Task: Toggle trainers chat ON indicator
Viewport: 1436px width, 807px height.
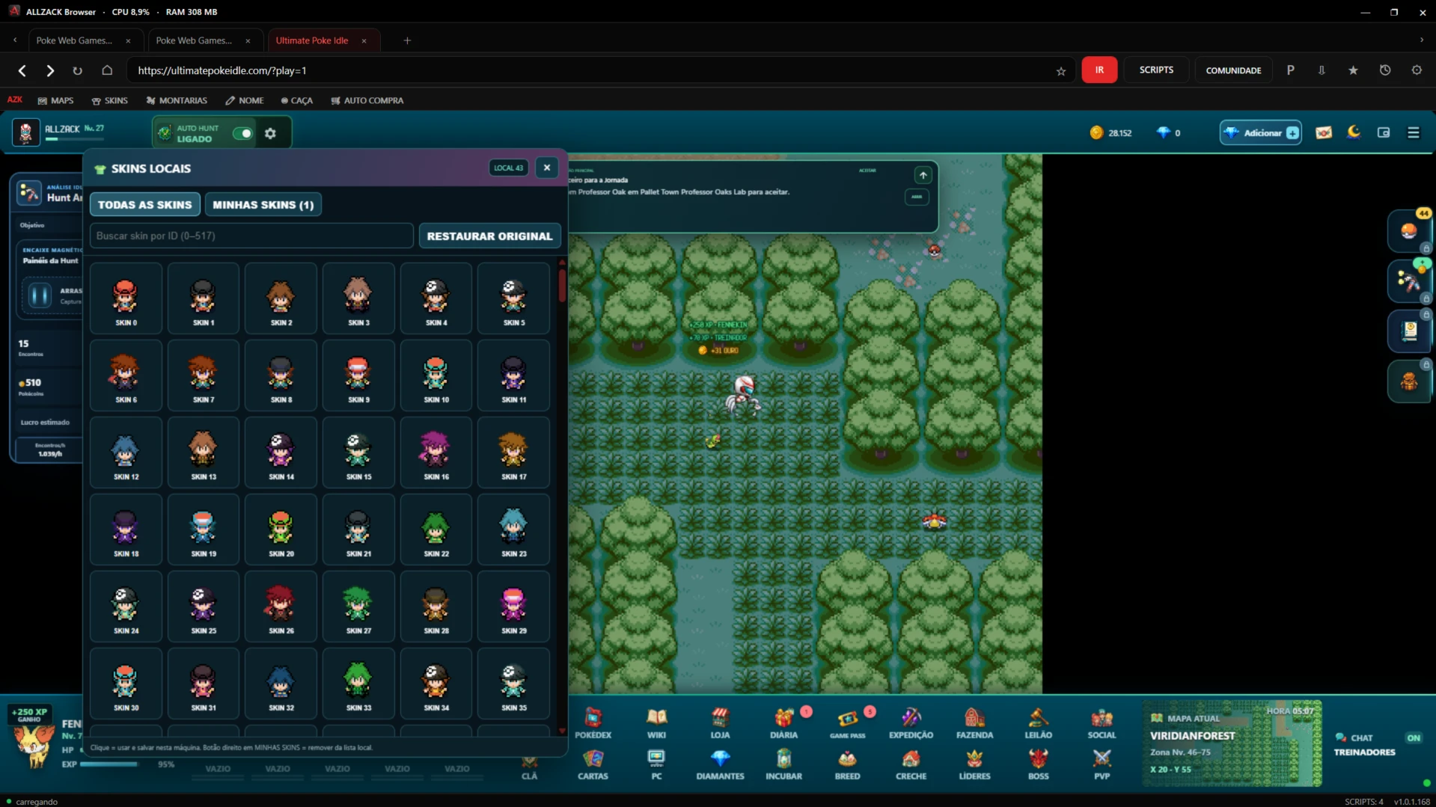Action: pos(1413,737)
